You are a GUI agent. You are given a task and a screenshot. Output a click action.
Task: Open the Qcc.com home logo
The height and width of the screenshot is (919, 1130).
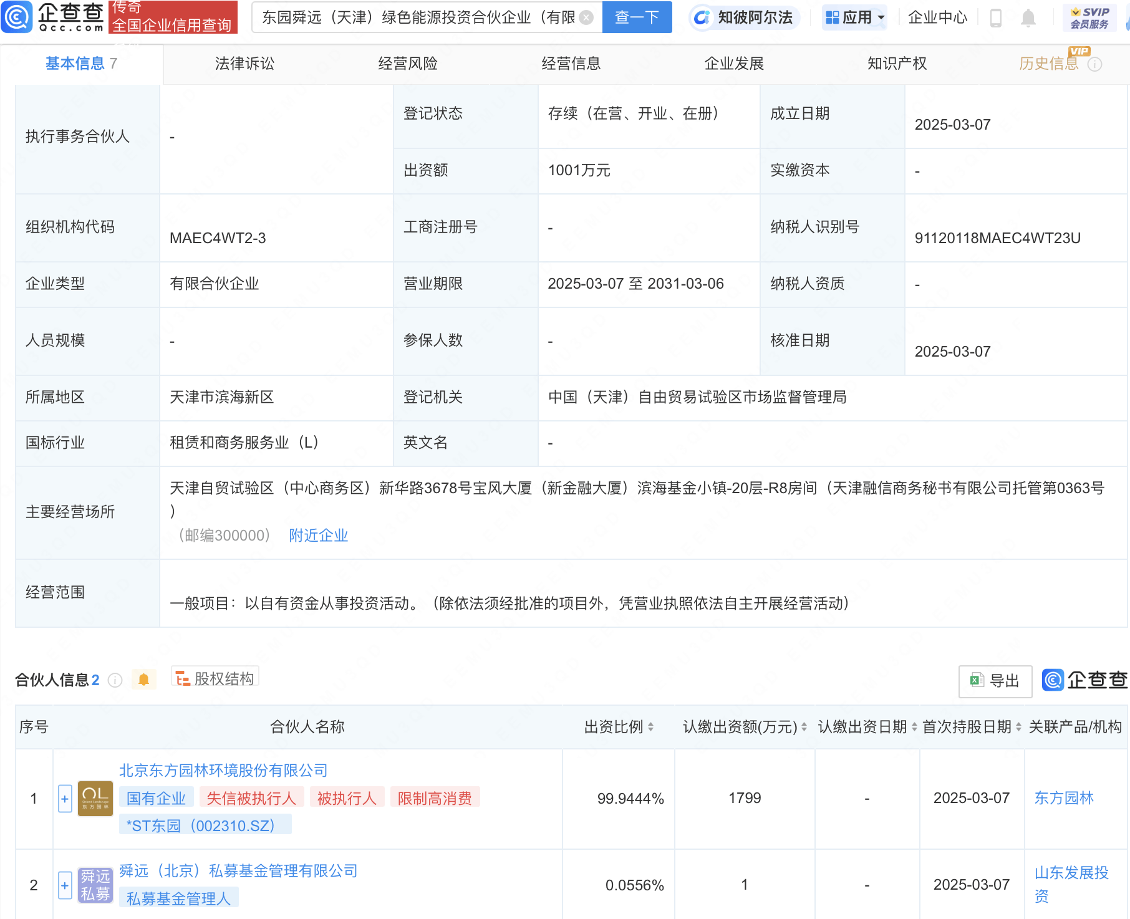[x=53, y=17]
